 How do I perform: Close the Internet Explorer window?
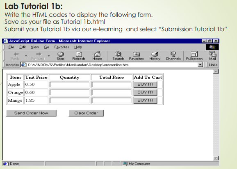click(216, 41)
